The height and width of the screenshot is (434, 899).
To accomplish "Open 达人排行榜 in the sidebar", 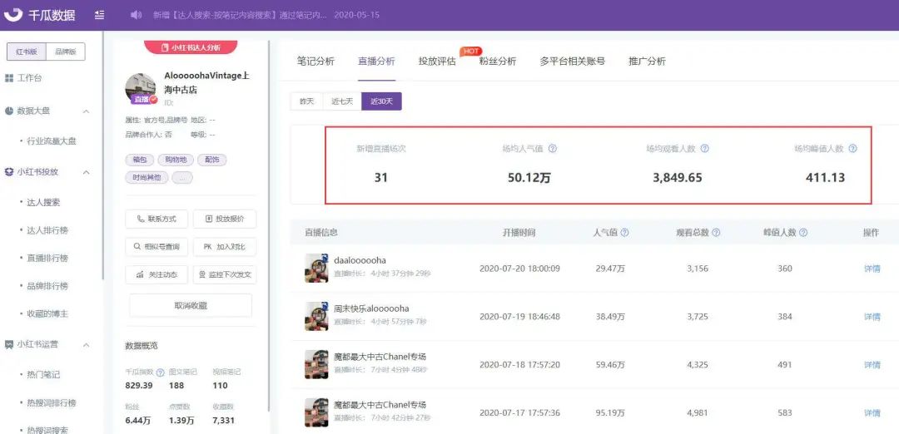I will pos(47,230).
